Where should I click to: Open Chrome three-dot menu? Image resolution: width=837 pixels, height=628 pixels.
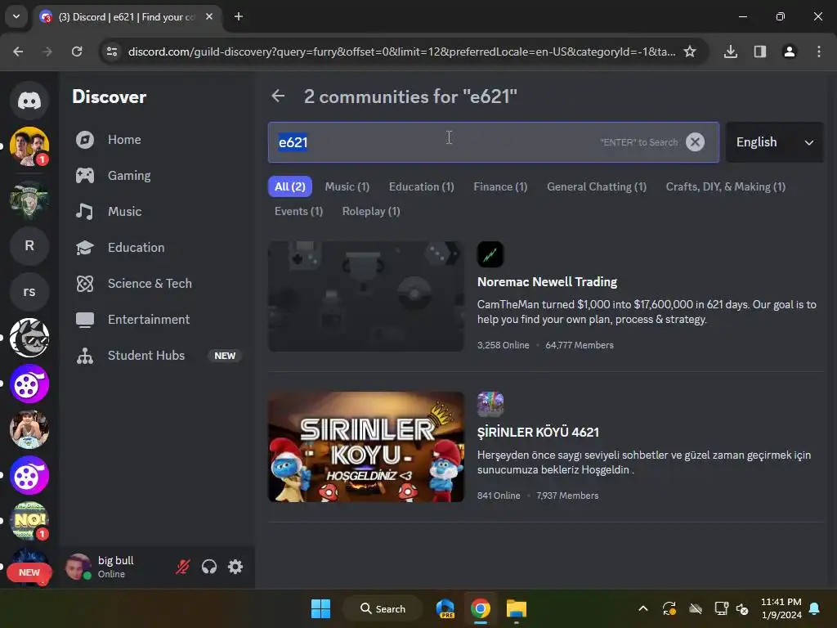pyautogui.click(x=819, y=52)
